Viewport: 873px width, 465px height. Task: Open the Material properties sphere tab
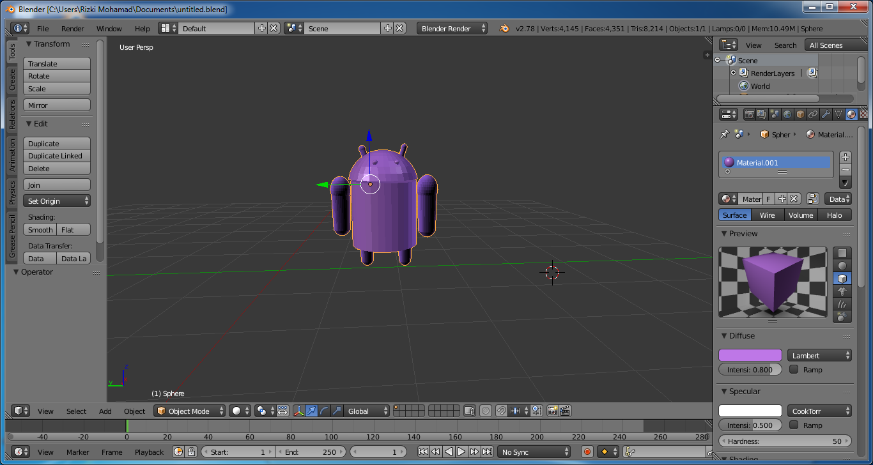(x=851, y=114)
